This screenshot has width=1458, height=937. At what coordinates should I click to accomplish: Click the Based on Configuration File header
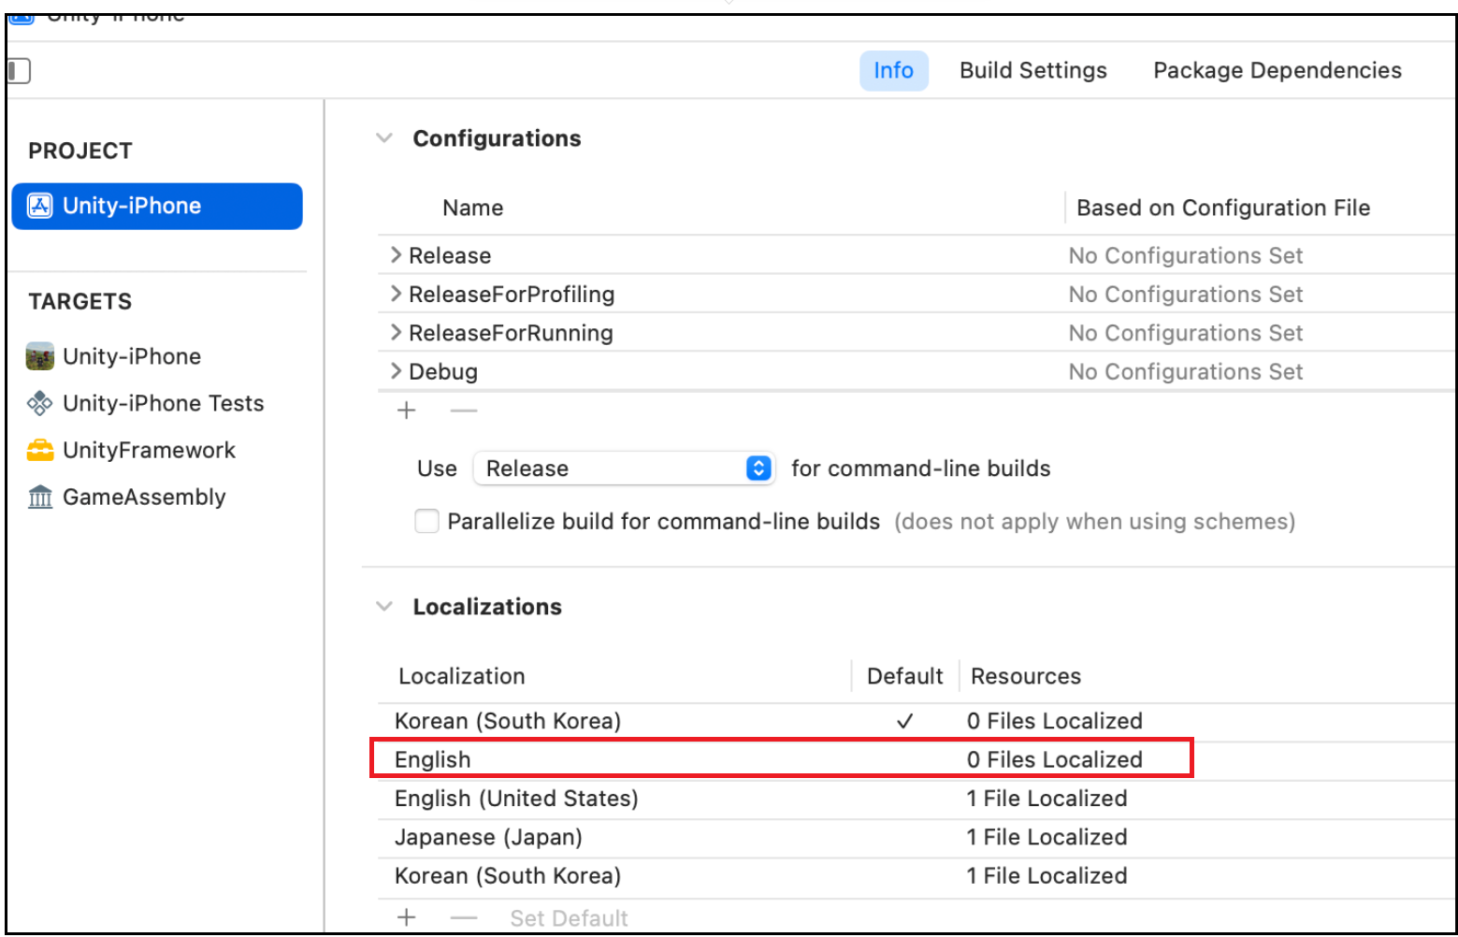[x=1222, y=208]
